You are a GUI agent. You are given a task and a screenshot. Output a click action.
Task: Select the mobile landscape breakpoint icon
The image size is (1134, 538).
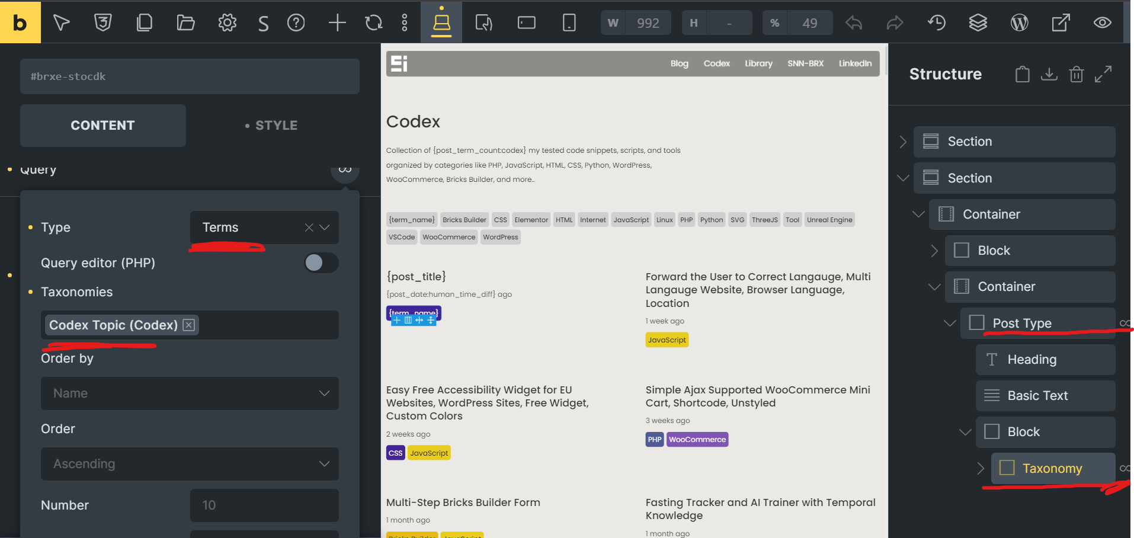pyautogui.click(x=527, y=23)
